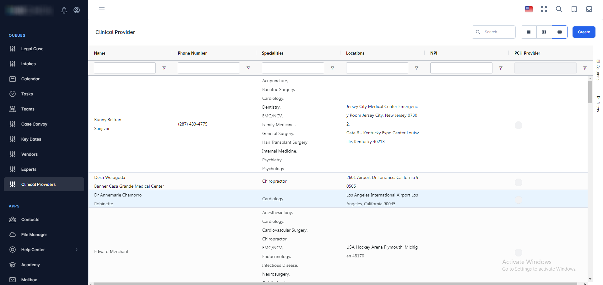Screen dimensions: 603x285
Task: Open Locations column filter icon
Action: point(416,68)
